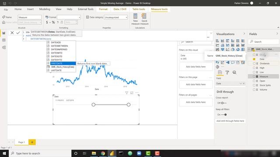This screenshot has height=157, width=280.
Task: Click the Fields pane search box
Action: (263, 42)
